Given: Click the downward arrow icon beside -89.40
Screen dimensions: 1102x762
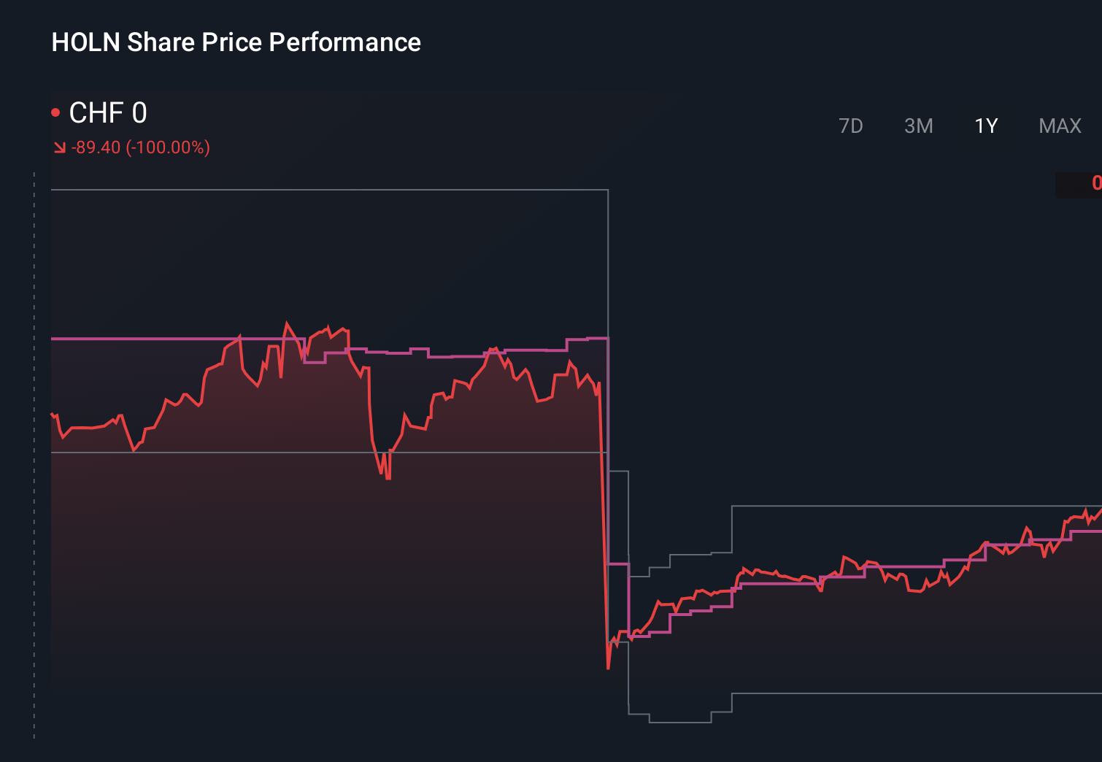Looking at the screenshot, I should pos(60,147).
